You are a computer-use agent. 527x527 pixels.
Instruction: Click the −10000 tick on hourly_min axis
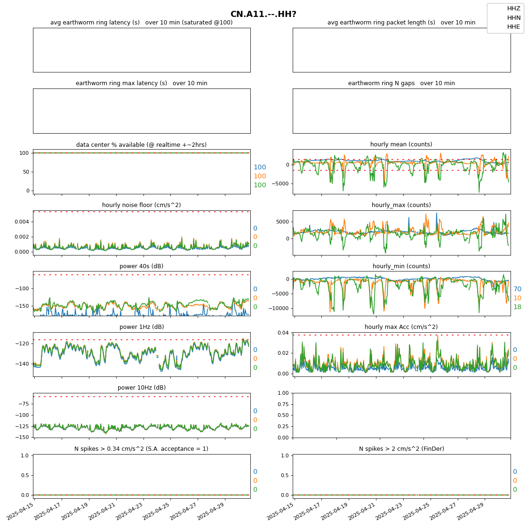(x=279, y=308)
